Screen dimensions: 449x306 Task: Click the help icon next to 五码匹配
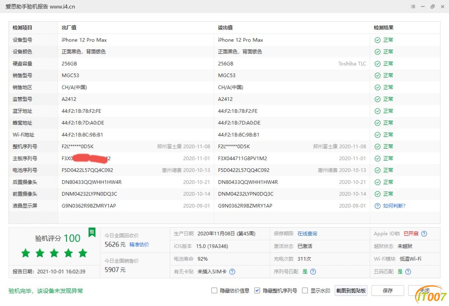tap(408, 271)
